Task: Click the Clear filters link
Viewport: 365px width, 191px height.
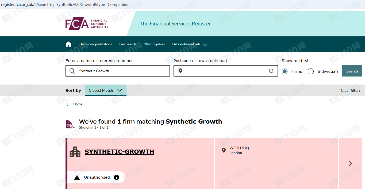Action: point(351,90)
